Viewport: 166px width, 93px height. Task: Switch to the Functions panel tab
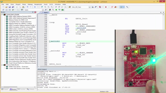click(22, 89)
